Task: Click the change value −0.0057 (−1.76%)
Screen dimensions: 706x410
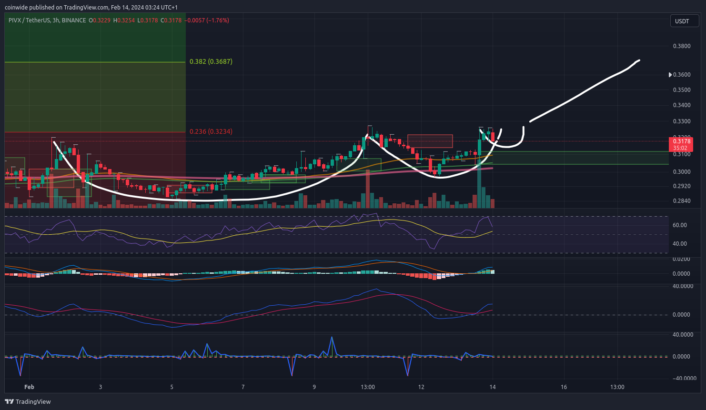Action: click(208, 20)
